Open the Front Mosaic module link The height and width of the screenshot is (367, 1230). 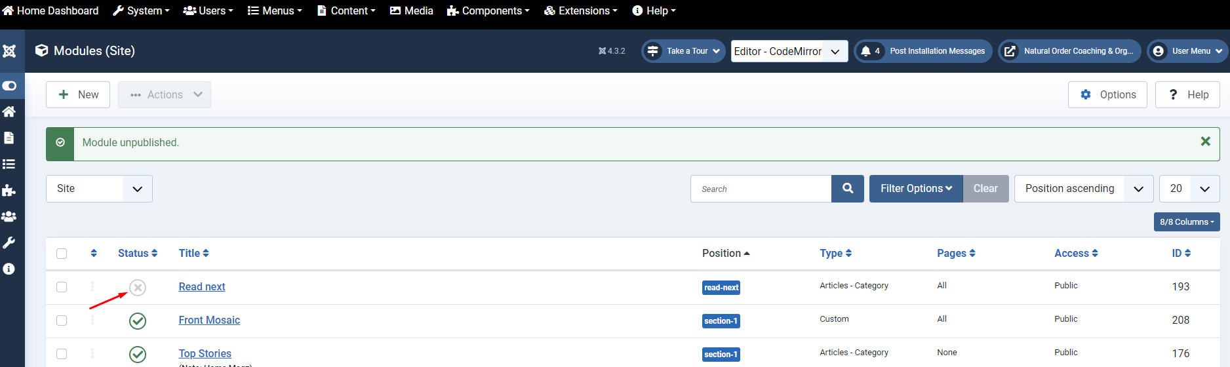click(x=209, y=320)
